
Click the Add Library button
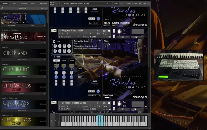(22, 8)
